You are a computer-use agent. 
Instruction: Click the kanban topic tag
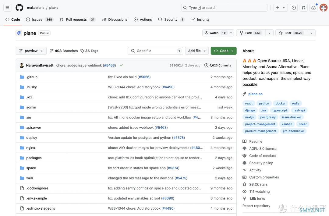(x=287, y=124)
